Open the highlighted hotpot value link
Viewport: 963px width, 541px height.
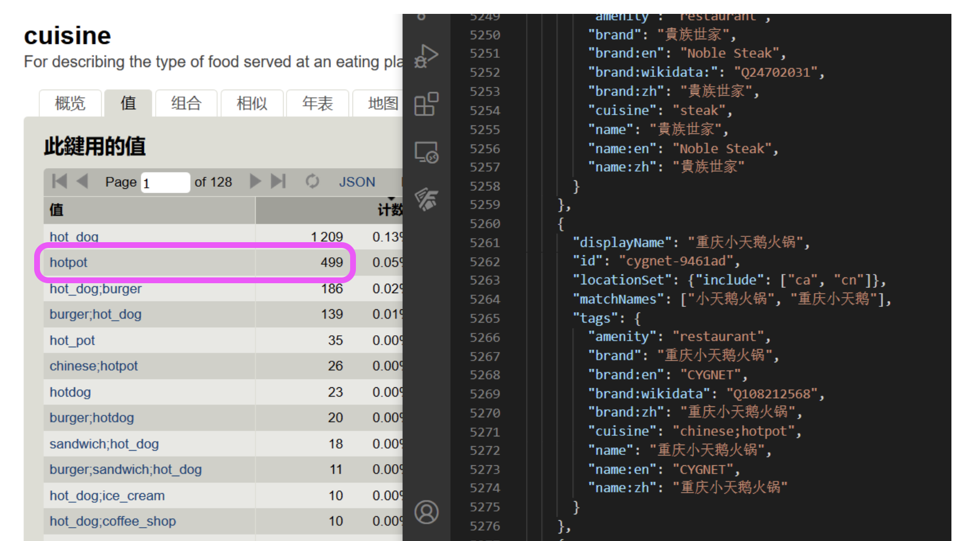(68, 262)
